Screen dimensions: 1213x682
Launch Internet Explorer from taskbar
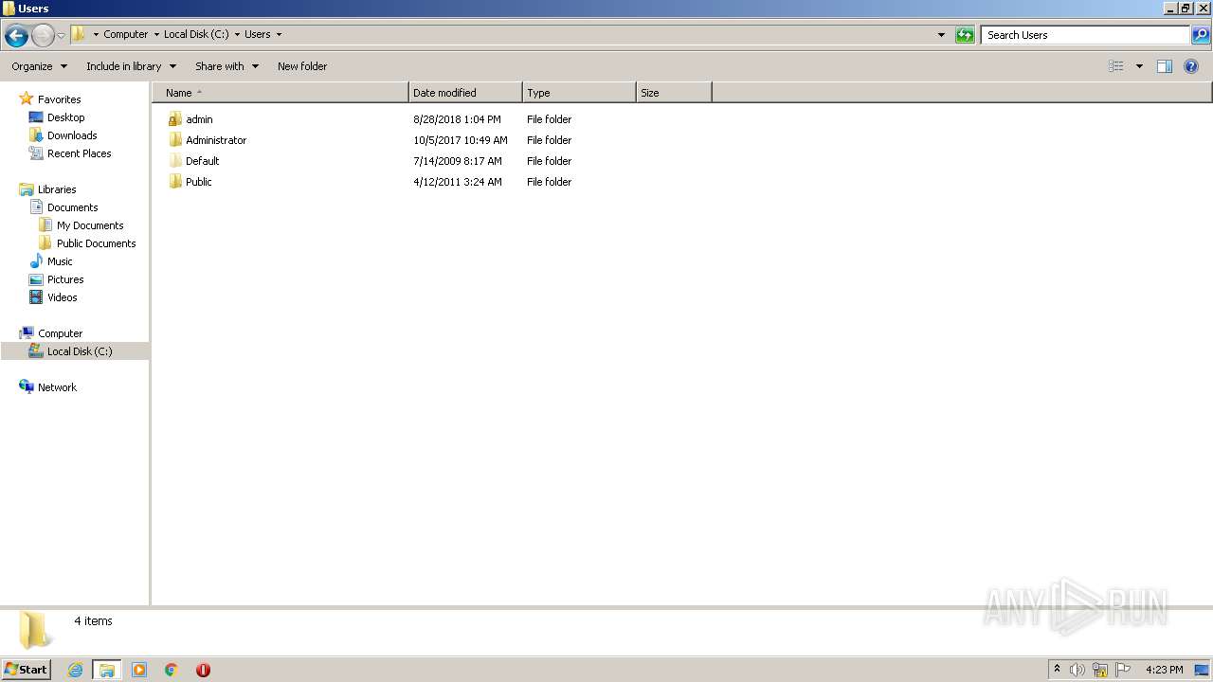click(75, 670)
